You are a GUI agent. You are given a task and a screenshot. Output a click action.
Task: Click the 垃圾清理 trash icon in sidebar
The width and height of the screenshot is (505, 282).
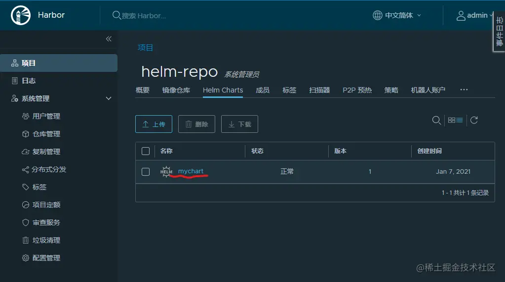pyautogui.click(x=26, y=240)
